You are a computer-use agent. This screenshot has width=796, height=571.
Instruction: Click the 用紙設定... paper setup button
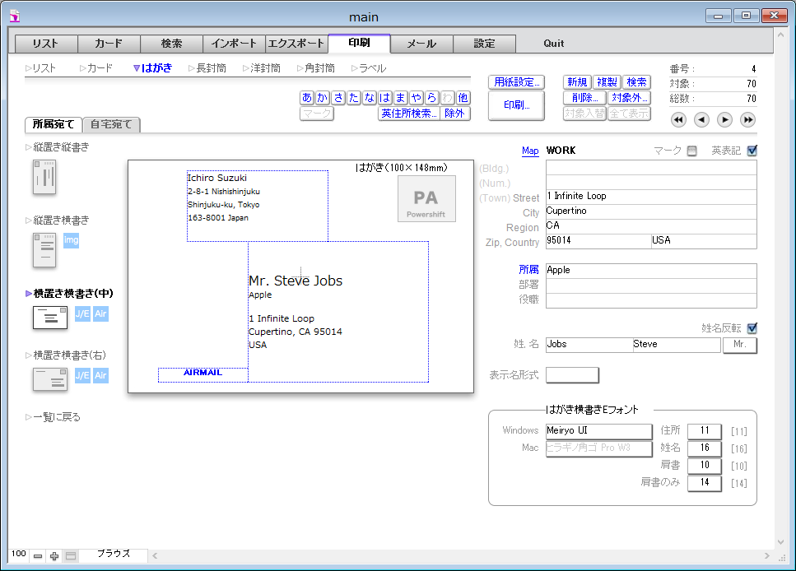[516, 82]
